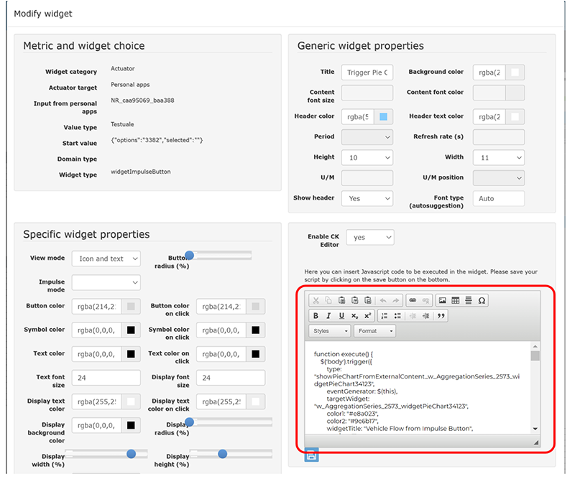Click the Symbol color black swatch

click(x=131, y=330)
